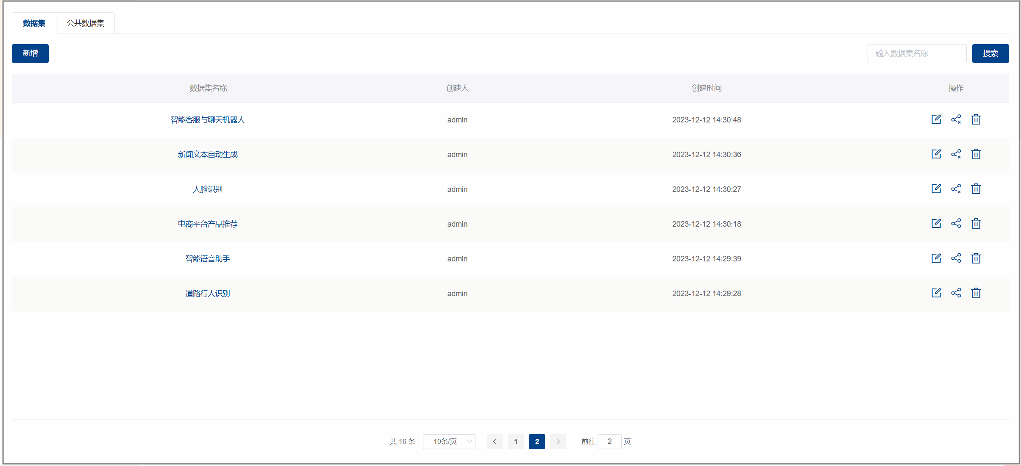Click edit icon for 智能语音助手

coord(936,258)
